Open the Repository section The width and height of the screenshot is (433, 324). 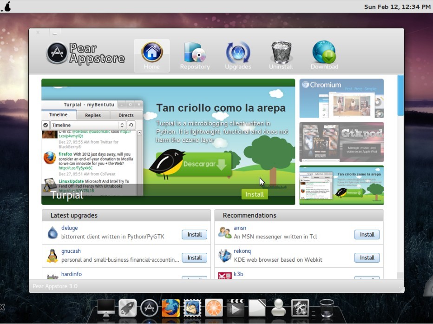pos(195,55)
